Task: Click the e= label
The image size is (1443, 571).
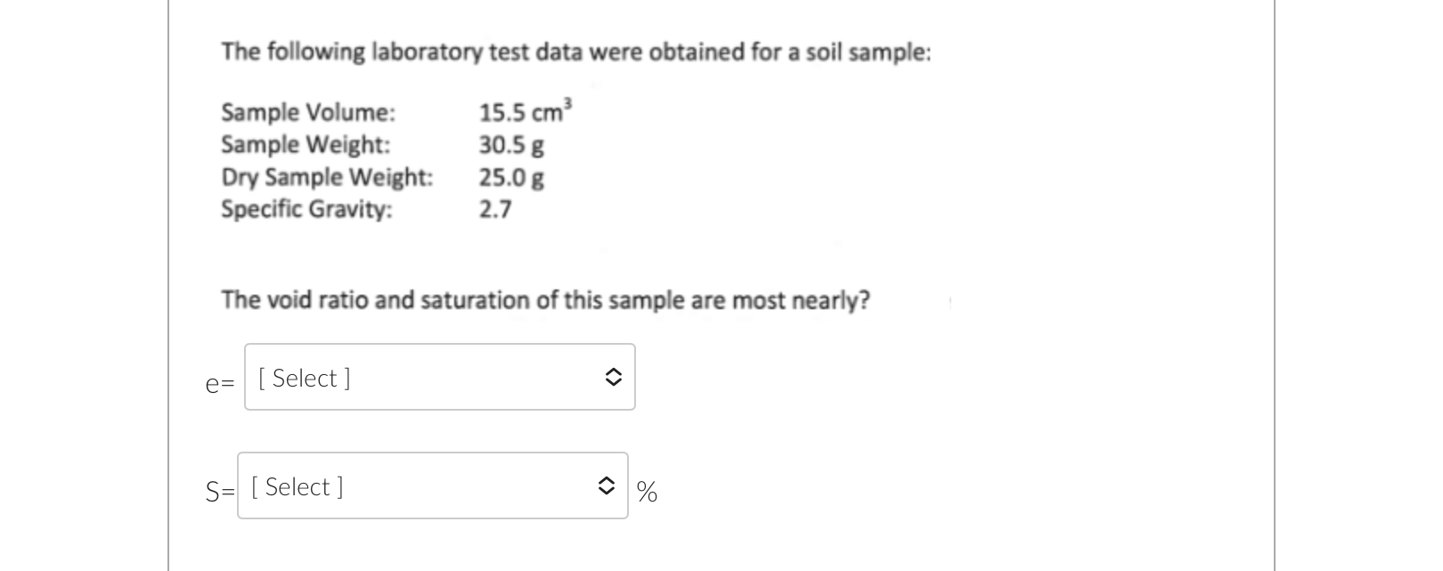Action: [218, 385]
